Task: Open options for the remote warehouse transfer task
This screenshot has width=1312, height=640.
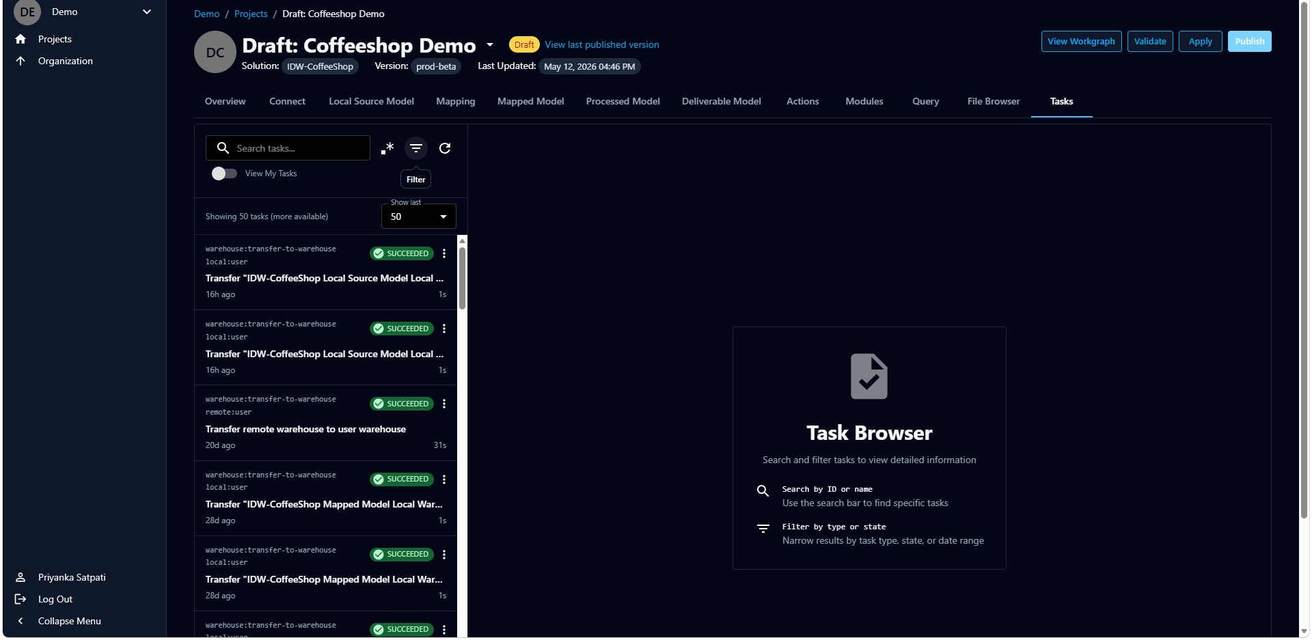Action: tap(444, 404)
